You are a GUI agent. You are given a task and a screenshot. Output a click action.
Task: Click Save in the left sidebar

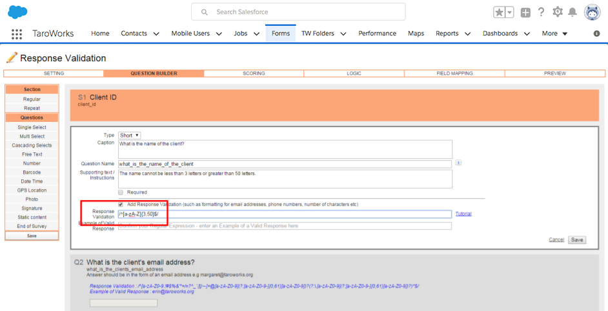(32, 236)
